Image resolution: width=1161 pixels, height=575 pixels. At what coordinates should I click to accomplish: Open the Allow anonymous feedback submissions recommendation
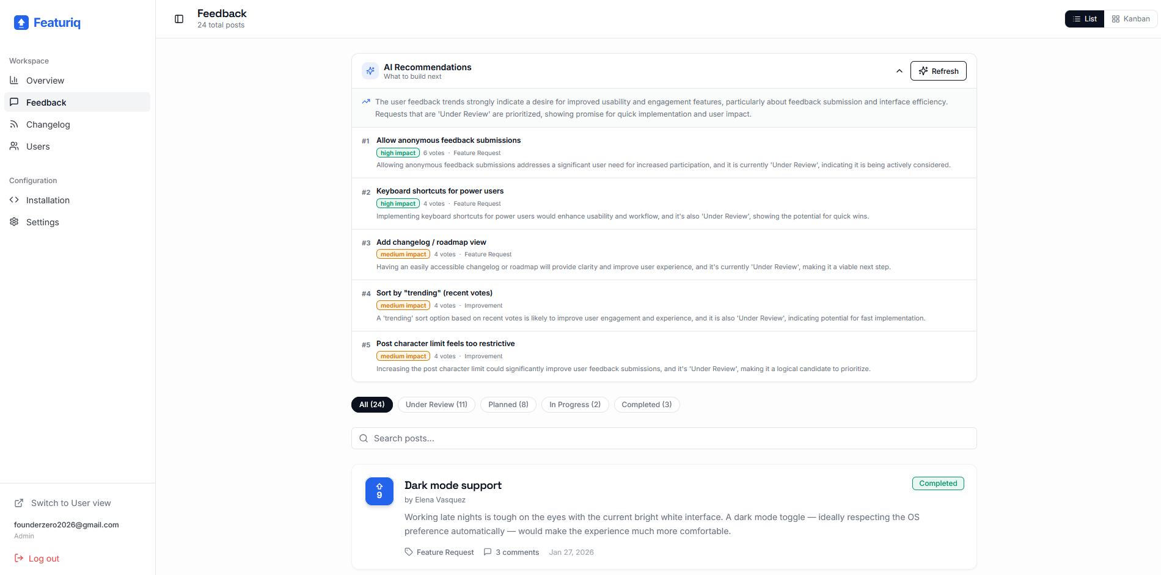tap(449, 140)
